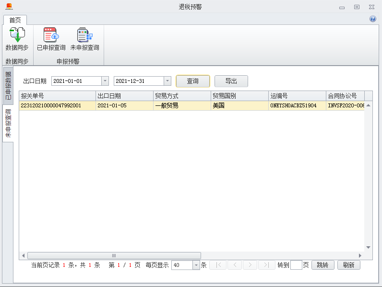Select the 未申报查询 vertical side tab
382x287 pixels.
click(8, 123)
